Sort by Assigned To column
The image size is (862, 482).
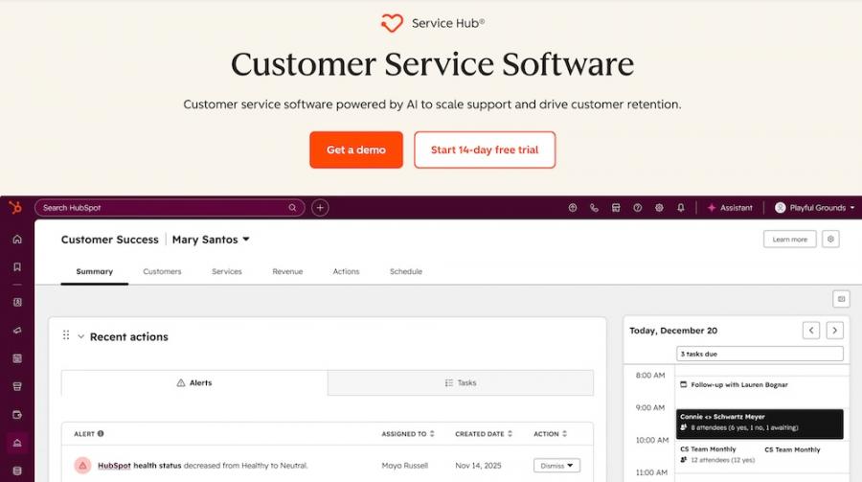coord(408,433)
